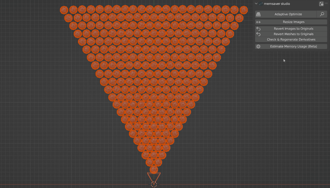
Task: Open memsaver settings via document-gear icon
Action: [321, 4]
